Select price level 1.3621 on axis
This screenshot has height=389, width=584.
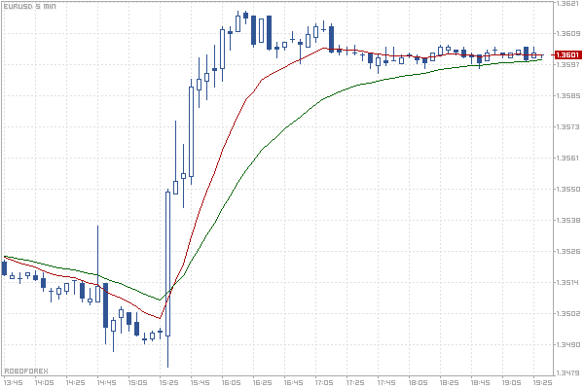tap(567, 3)
